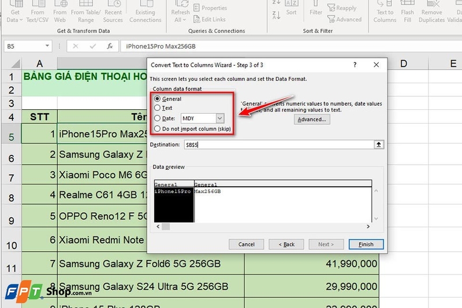Close the Convert Text to Columns dialog
Image resolution: width=462 pixels, height=308 pixels.
click(377, 65)
